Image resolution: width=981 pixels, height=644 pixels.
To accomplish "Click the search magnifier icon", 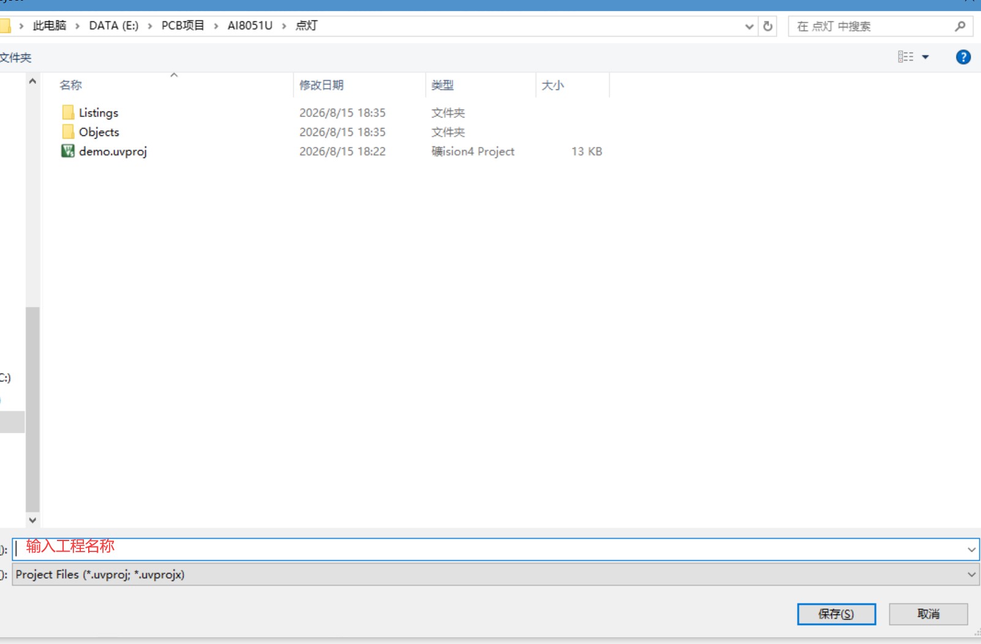I will 960,26.
